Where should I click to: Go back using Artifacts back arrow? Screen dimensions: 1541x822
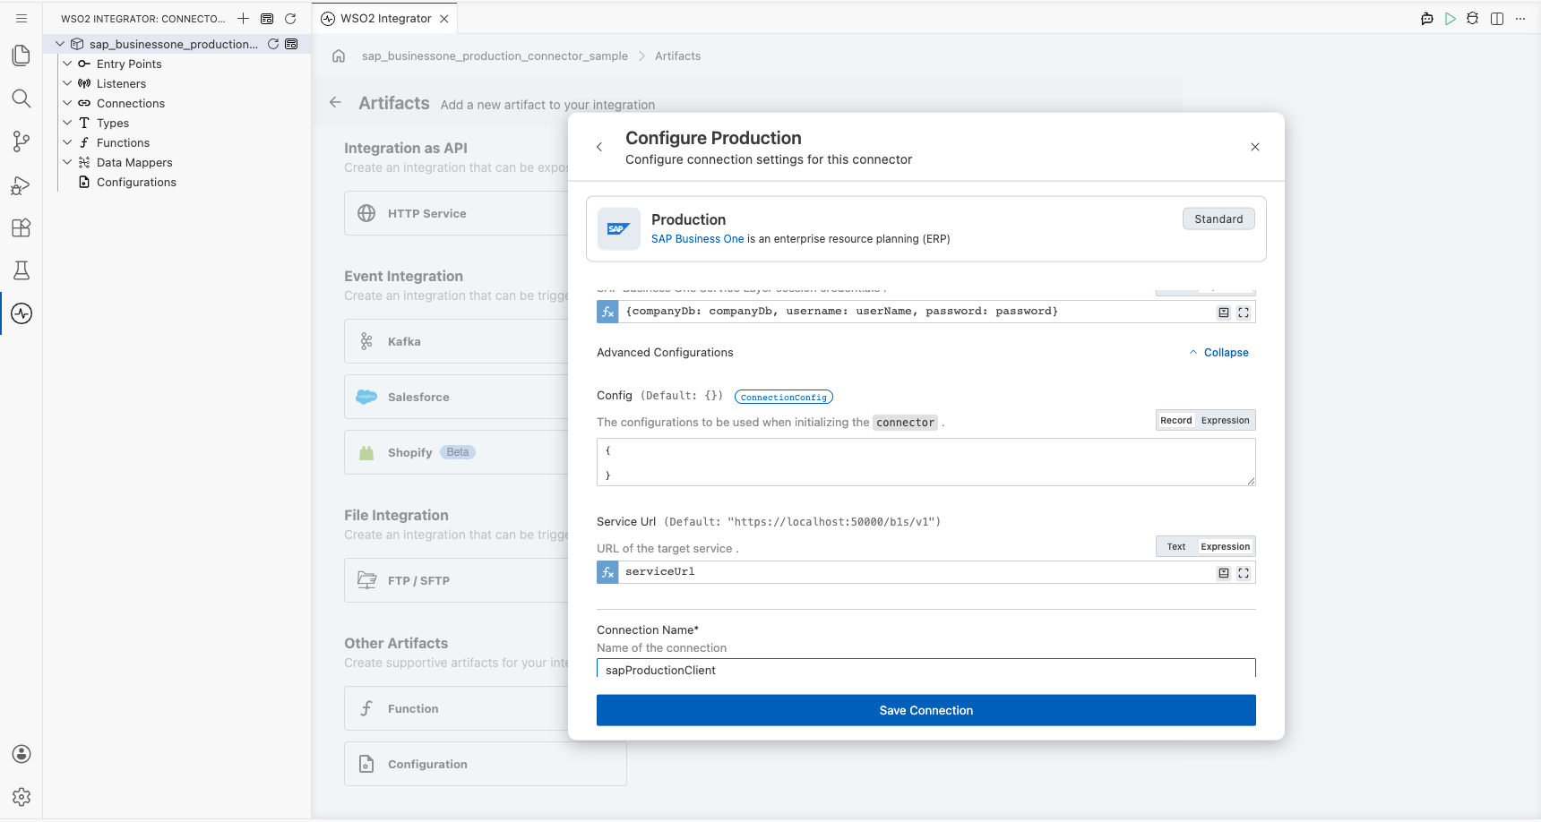(335, 102)
